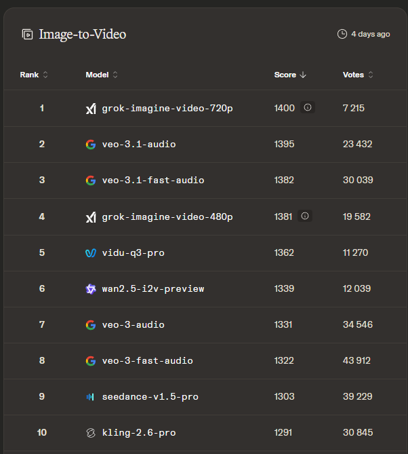408x454 pixels.
Task: Sort leaderboard by Votes column
Action: pyautogui.click(x=358, y=75)
